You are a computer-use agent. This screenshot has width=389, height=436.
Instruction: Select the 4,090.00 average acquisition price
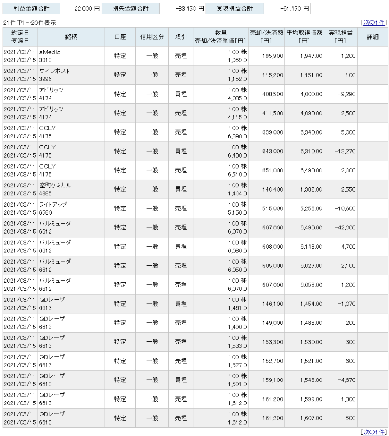[x=311, y=113]
